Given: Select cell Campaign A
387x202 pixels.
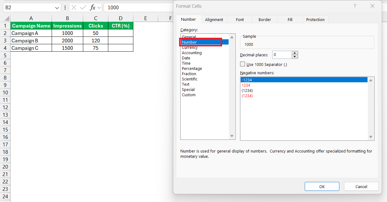Looking at the screenshot, I should [31, 33].
